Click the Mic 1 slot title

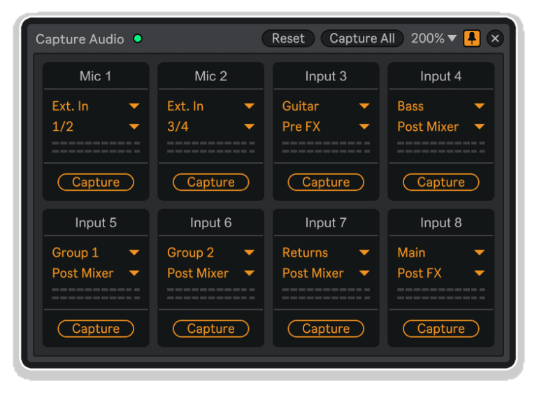[x=96, y=76]
